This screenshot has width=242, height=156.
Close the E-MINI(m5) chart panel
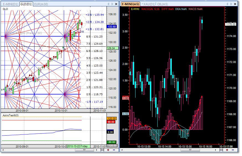[x=235, y=4]
